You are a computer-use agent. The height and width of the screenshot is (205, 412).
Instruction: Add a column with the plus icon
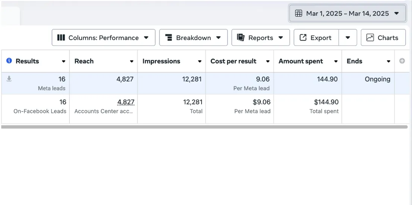[402, 61]
